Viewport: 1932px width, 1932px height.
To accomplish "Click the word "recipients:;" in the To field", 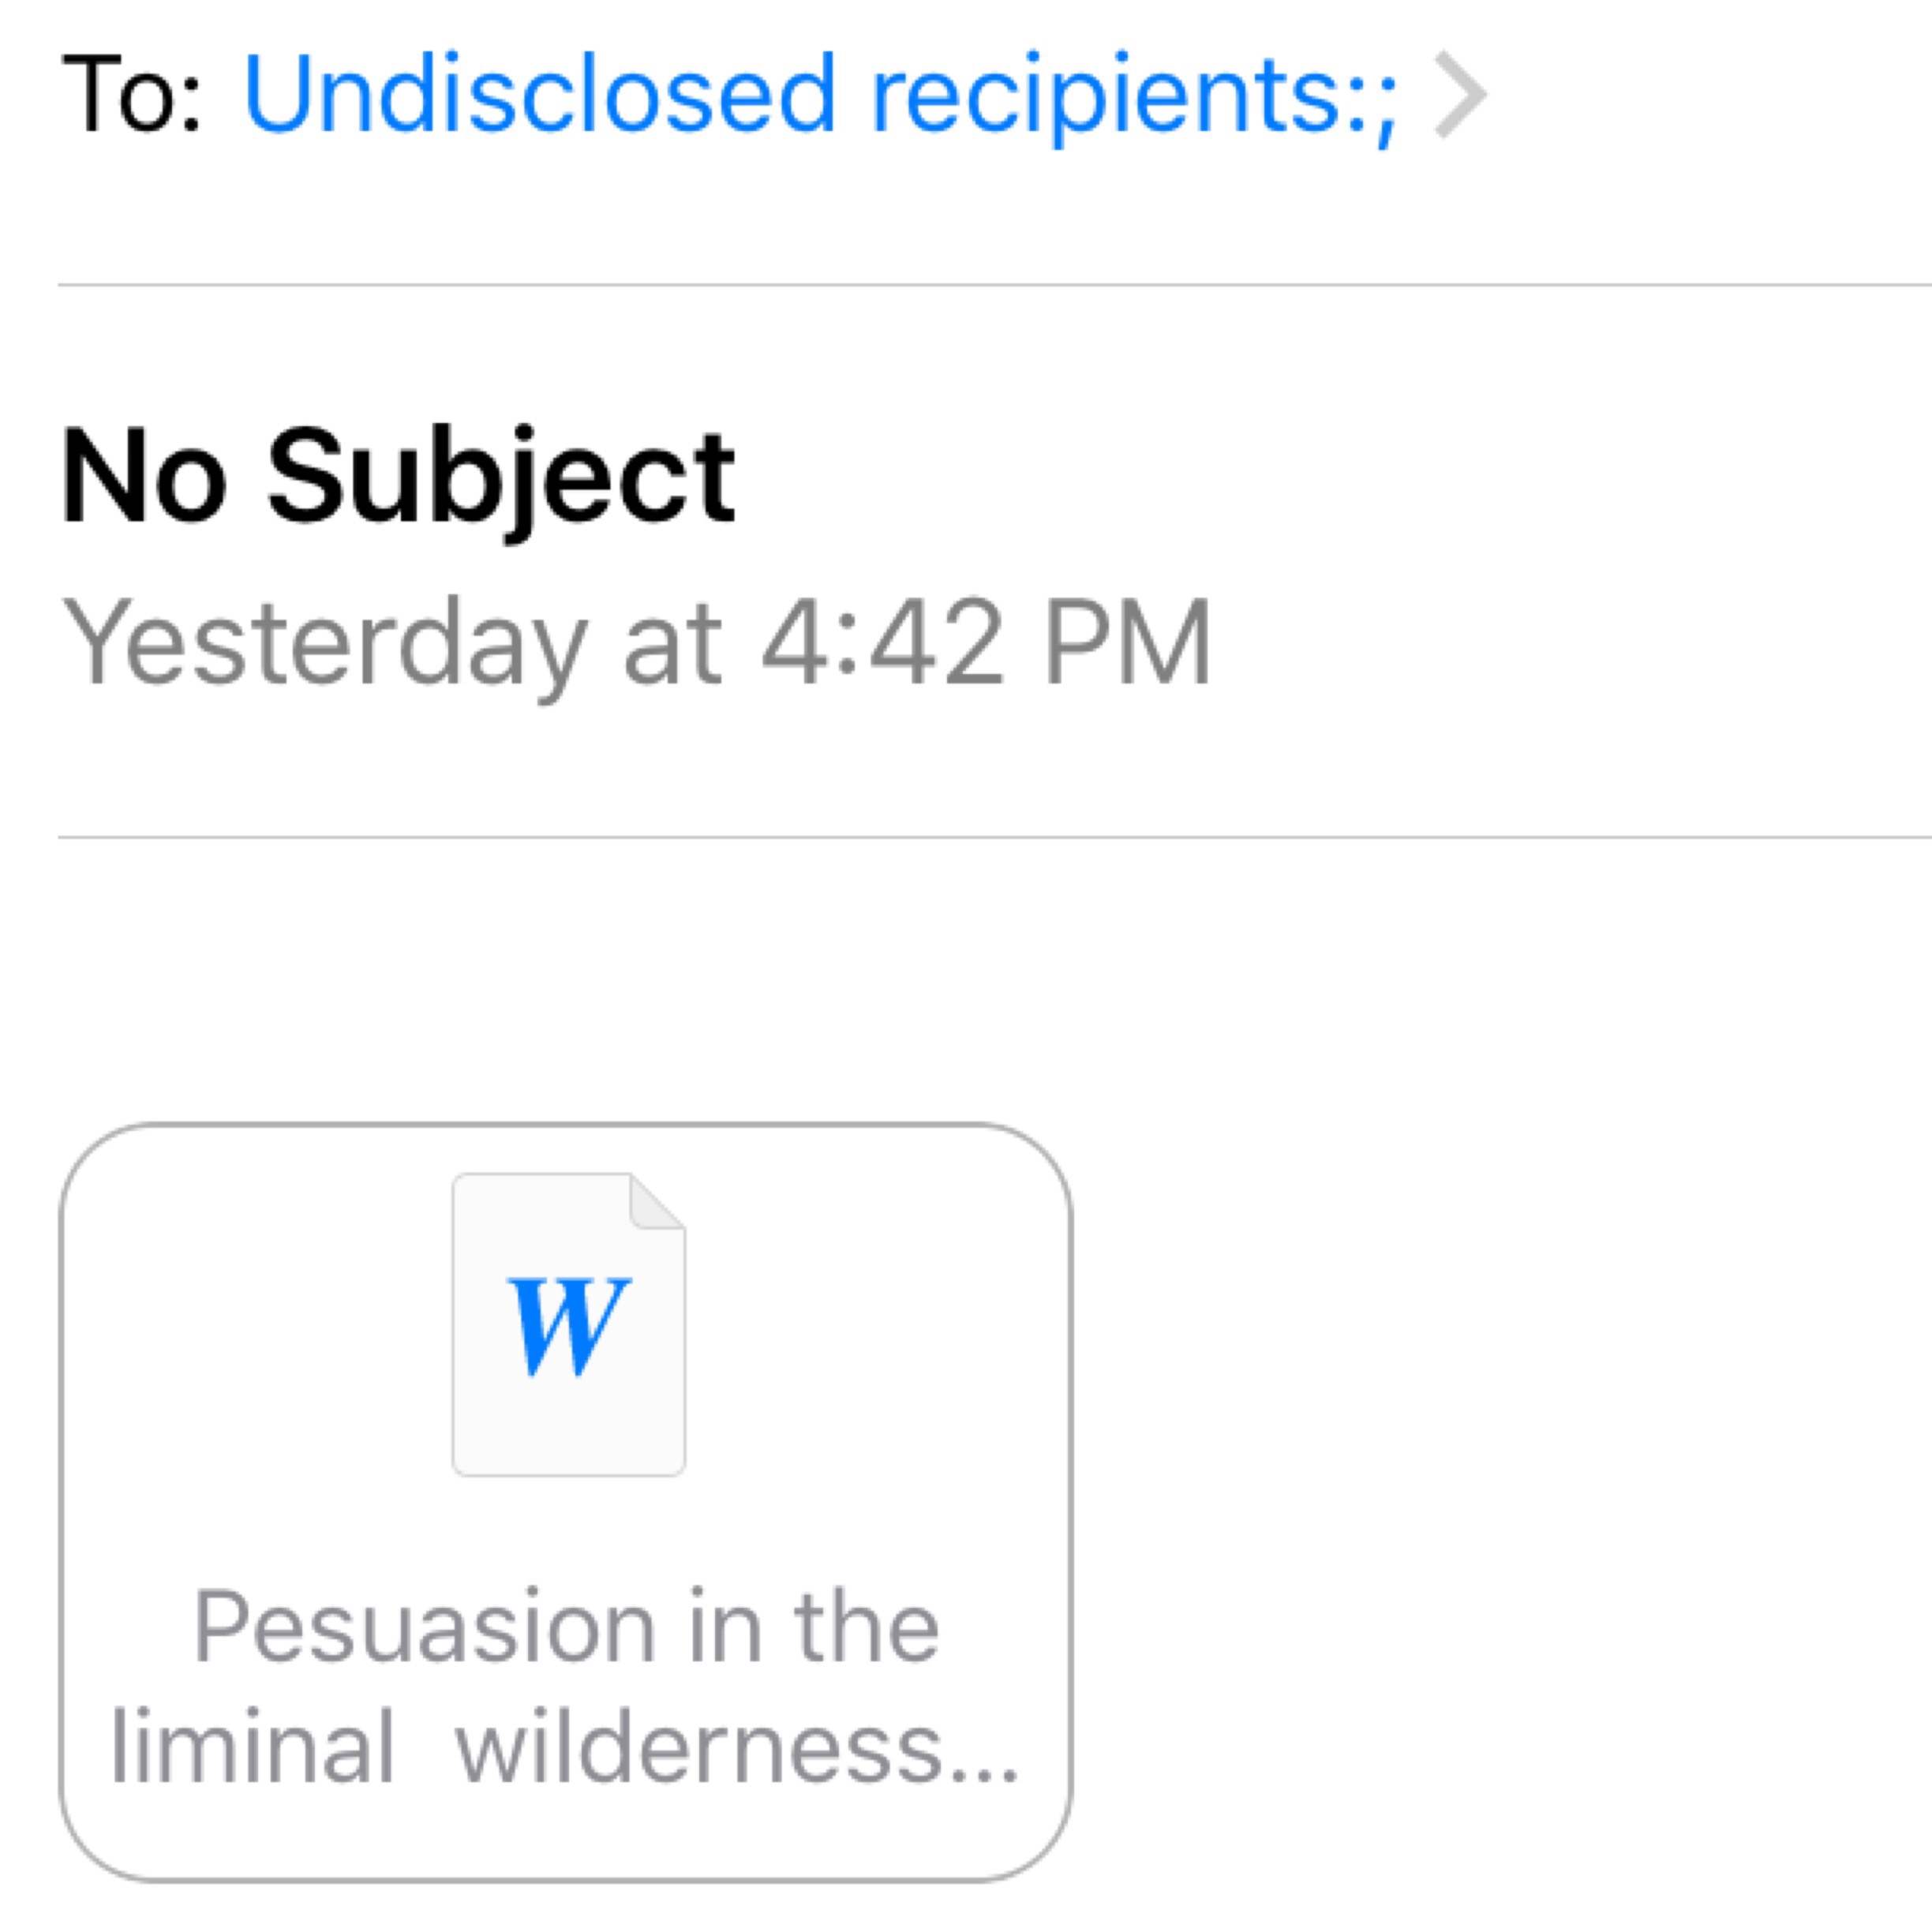I will (1134, 97).
